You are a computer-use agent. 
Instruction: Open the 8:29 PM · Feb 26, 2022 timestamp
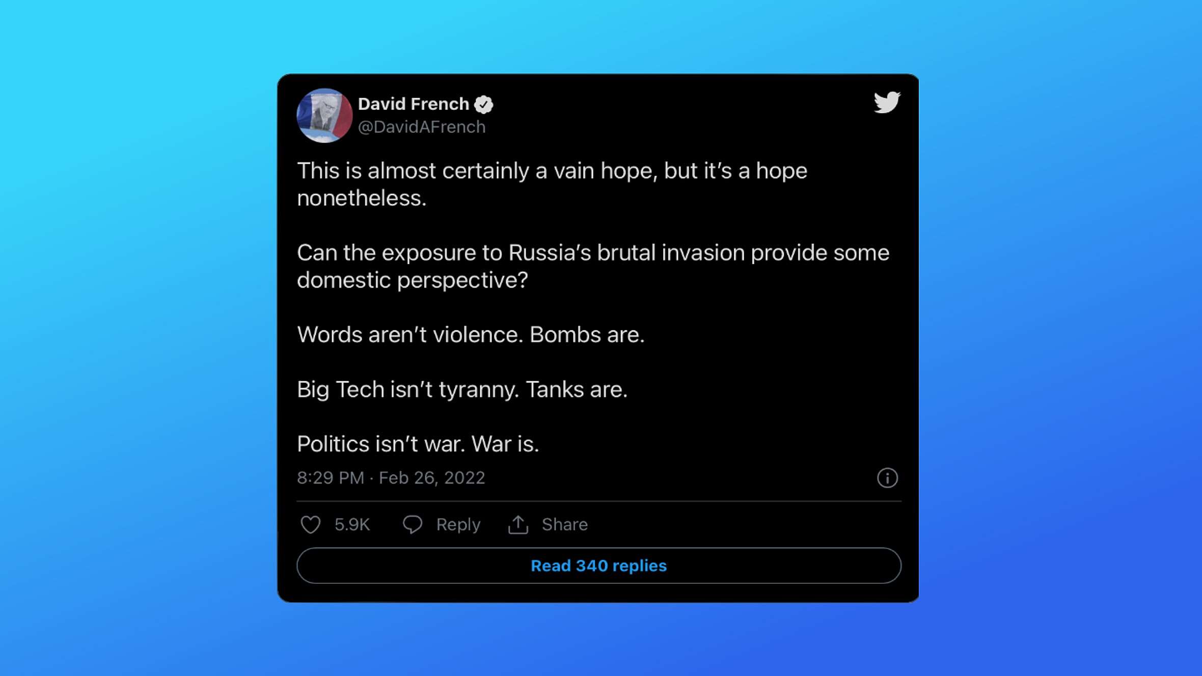click(391, 477)
